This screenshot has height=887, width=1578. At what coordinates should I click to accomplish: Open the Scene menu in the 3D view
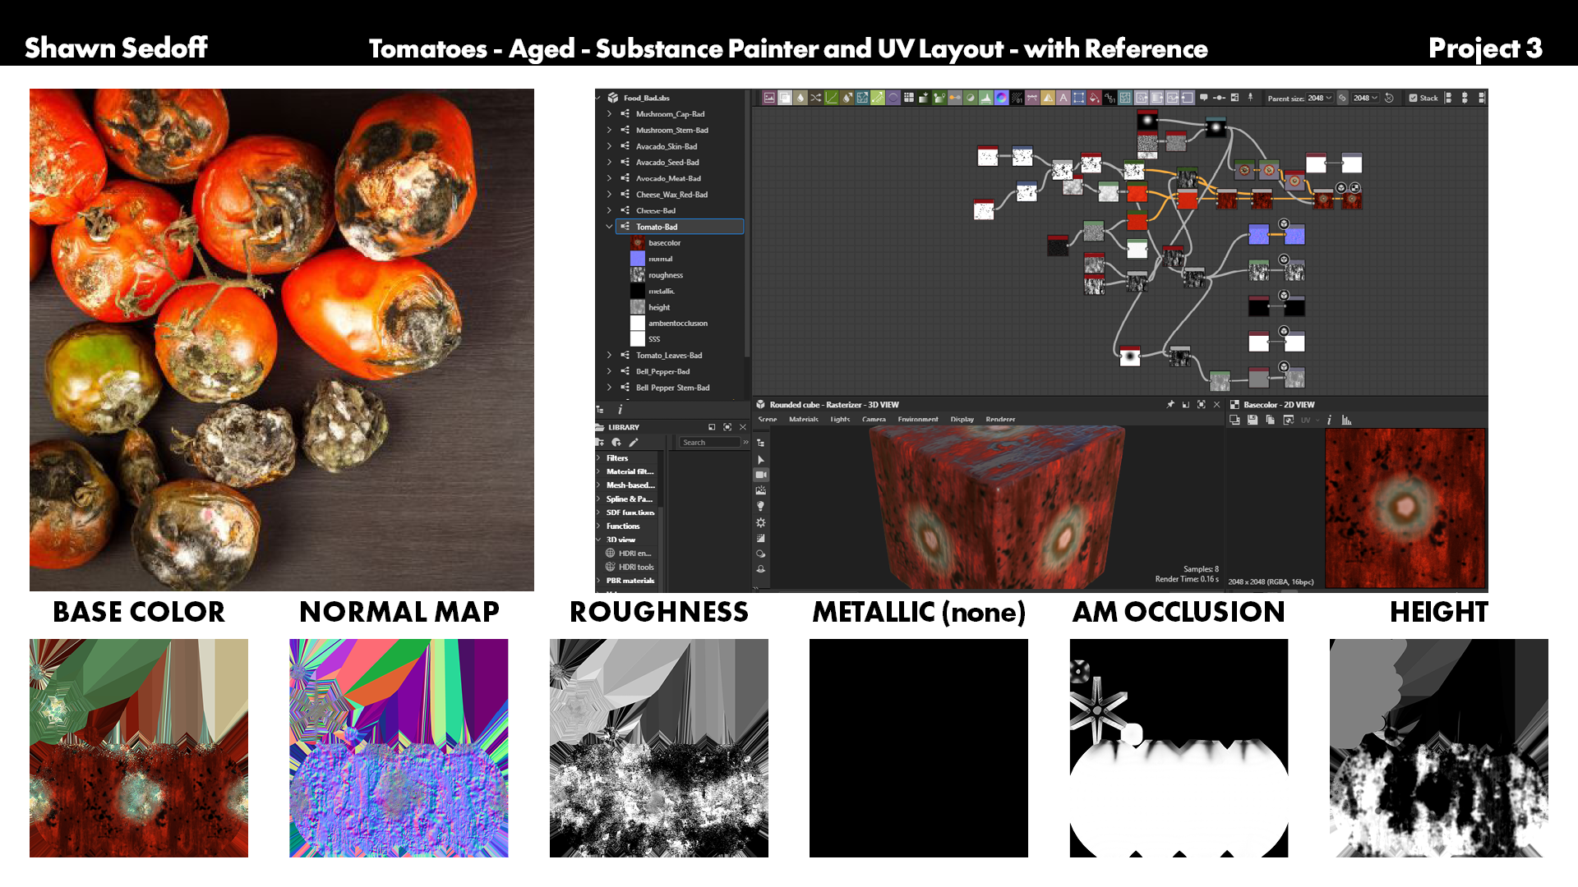click(768, 420)
